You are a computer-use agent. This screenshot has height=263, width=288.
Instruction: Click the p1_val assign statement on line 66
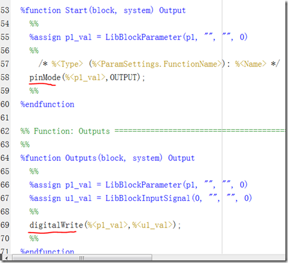coord(138,185)
